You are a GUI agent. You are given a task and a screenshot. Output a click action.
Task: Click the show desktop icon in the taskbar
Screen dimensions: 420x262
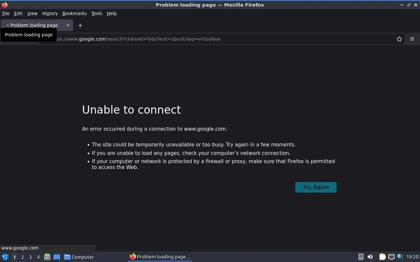pyautogui.click(x=56, y=257)
